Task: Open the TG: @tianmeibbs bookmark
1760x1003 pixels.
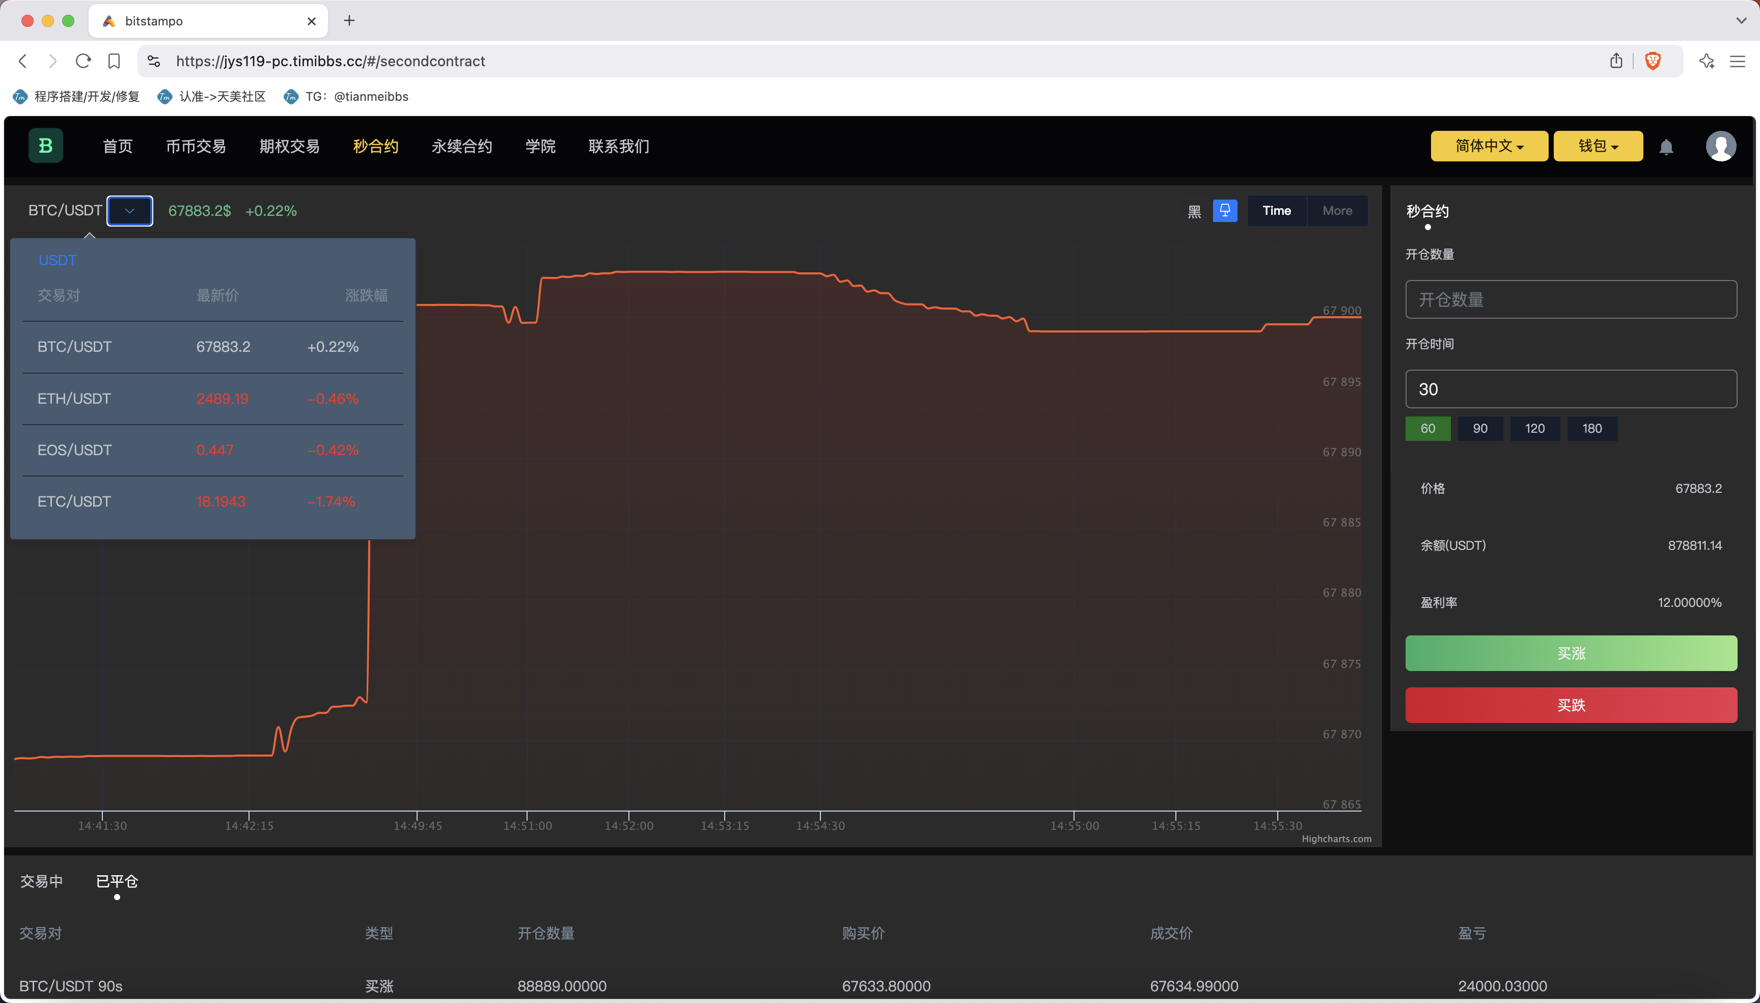Action: point(346,96)
